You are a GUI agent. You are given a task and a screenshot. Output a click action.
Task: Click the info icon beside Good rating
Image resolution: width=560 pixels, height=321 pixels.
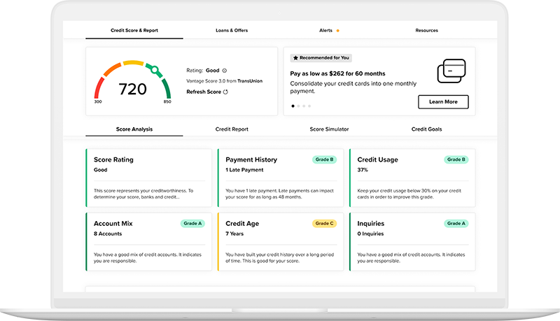(225, 71)
